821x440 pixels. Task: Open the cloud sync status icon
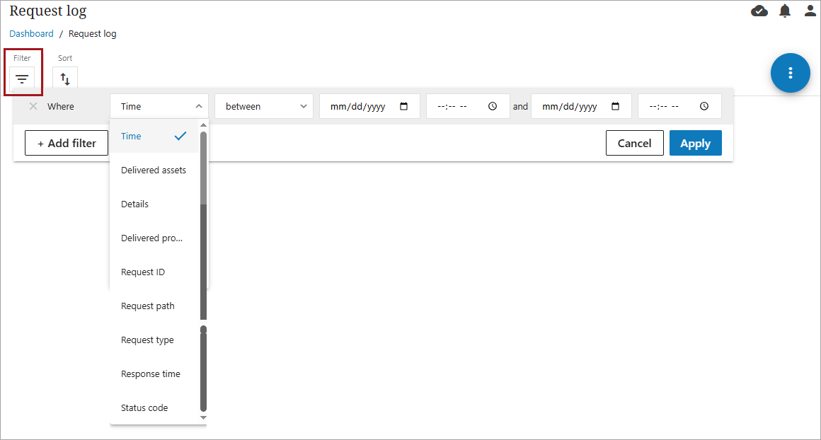pyautogui.click(x=759, y=11)
